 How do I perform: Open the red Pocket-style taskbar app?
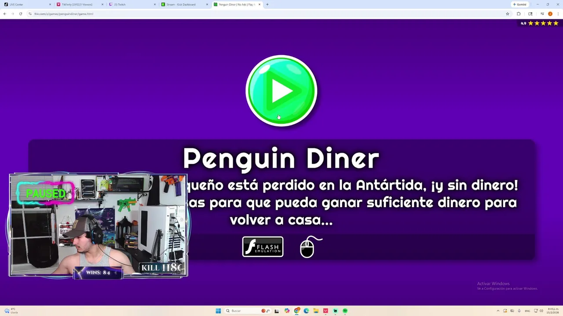pos(325,311)
